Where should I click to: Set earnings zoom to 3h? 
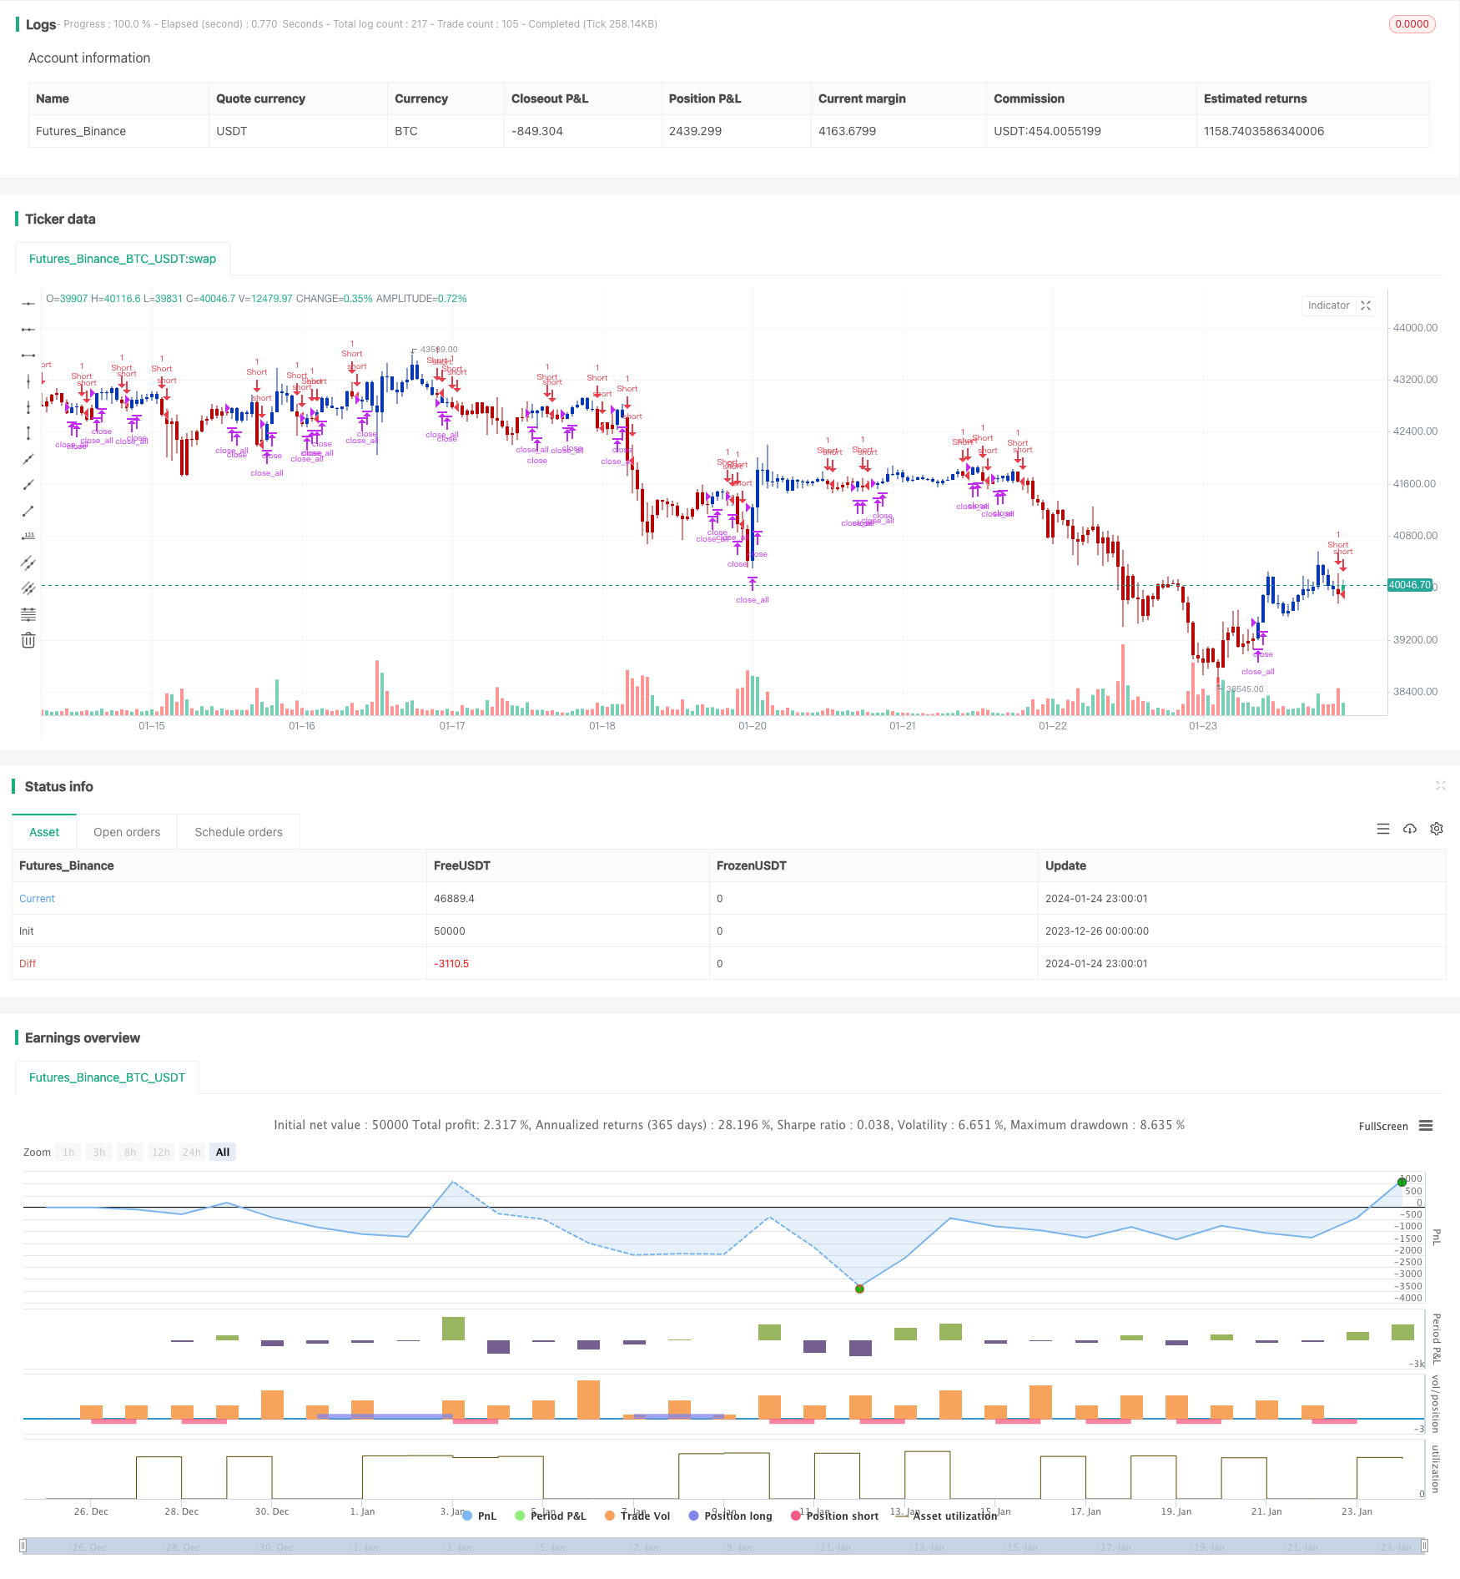click(99, 1152)
